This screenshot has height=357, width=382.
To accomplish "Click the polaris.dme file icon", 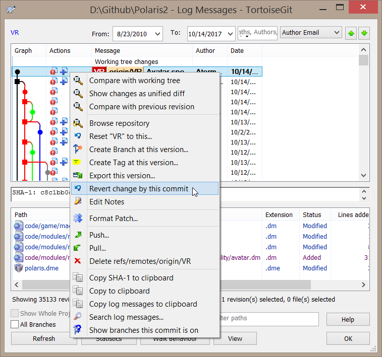I will pos(19,268).
